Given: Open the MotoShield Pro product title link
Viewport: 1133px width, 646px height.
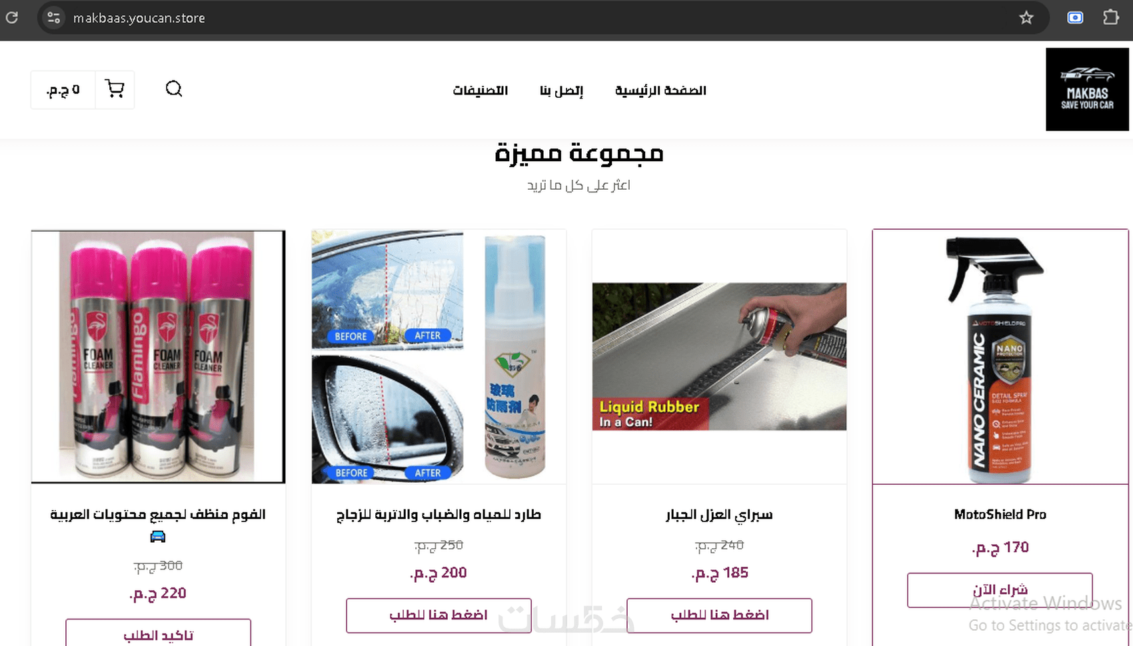Looking at the screenshot, I should click(1000, 515).
